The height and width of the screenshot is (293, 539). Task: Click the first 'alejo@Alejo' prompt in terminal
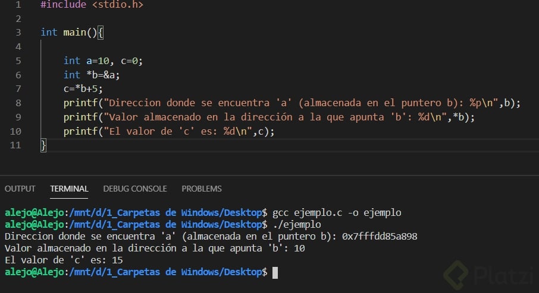coord(35,213)
